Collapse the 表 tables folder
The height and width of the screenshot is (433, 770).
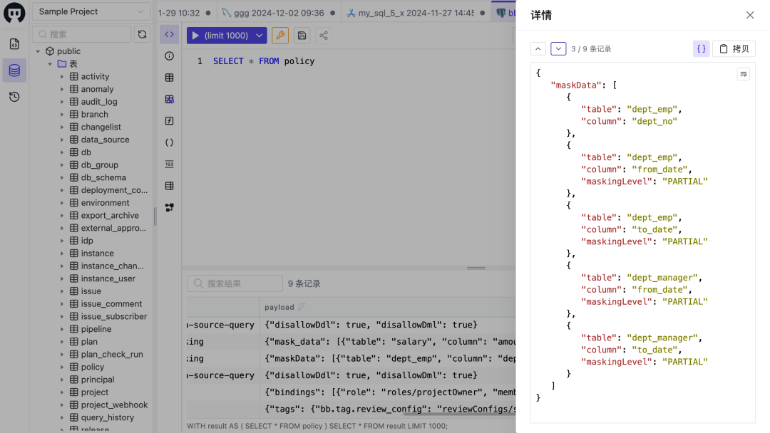click(50, 64)
